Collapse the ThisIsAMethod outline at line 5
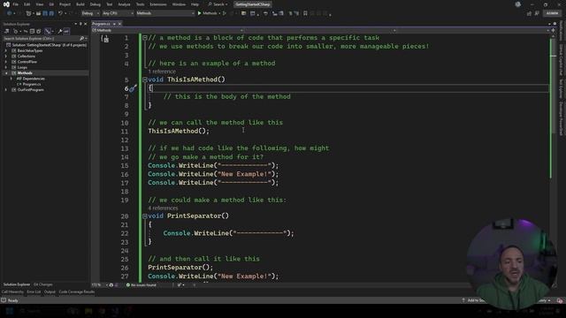566x318 pixels. 145,79
